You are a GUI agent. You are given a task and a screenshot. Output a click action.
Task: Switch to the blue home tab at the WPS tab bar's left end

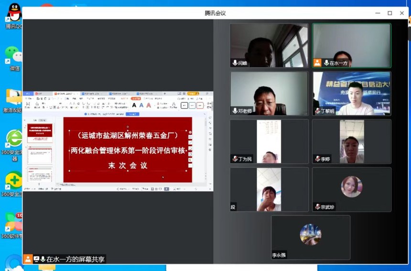(x=28, y=94)
